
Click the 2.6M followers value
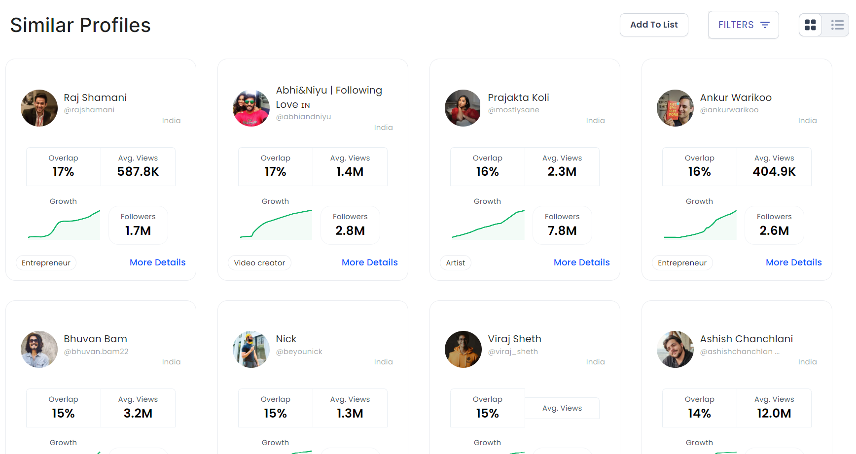point(774,231)
